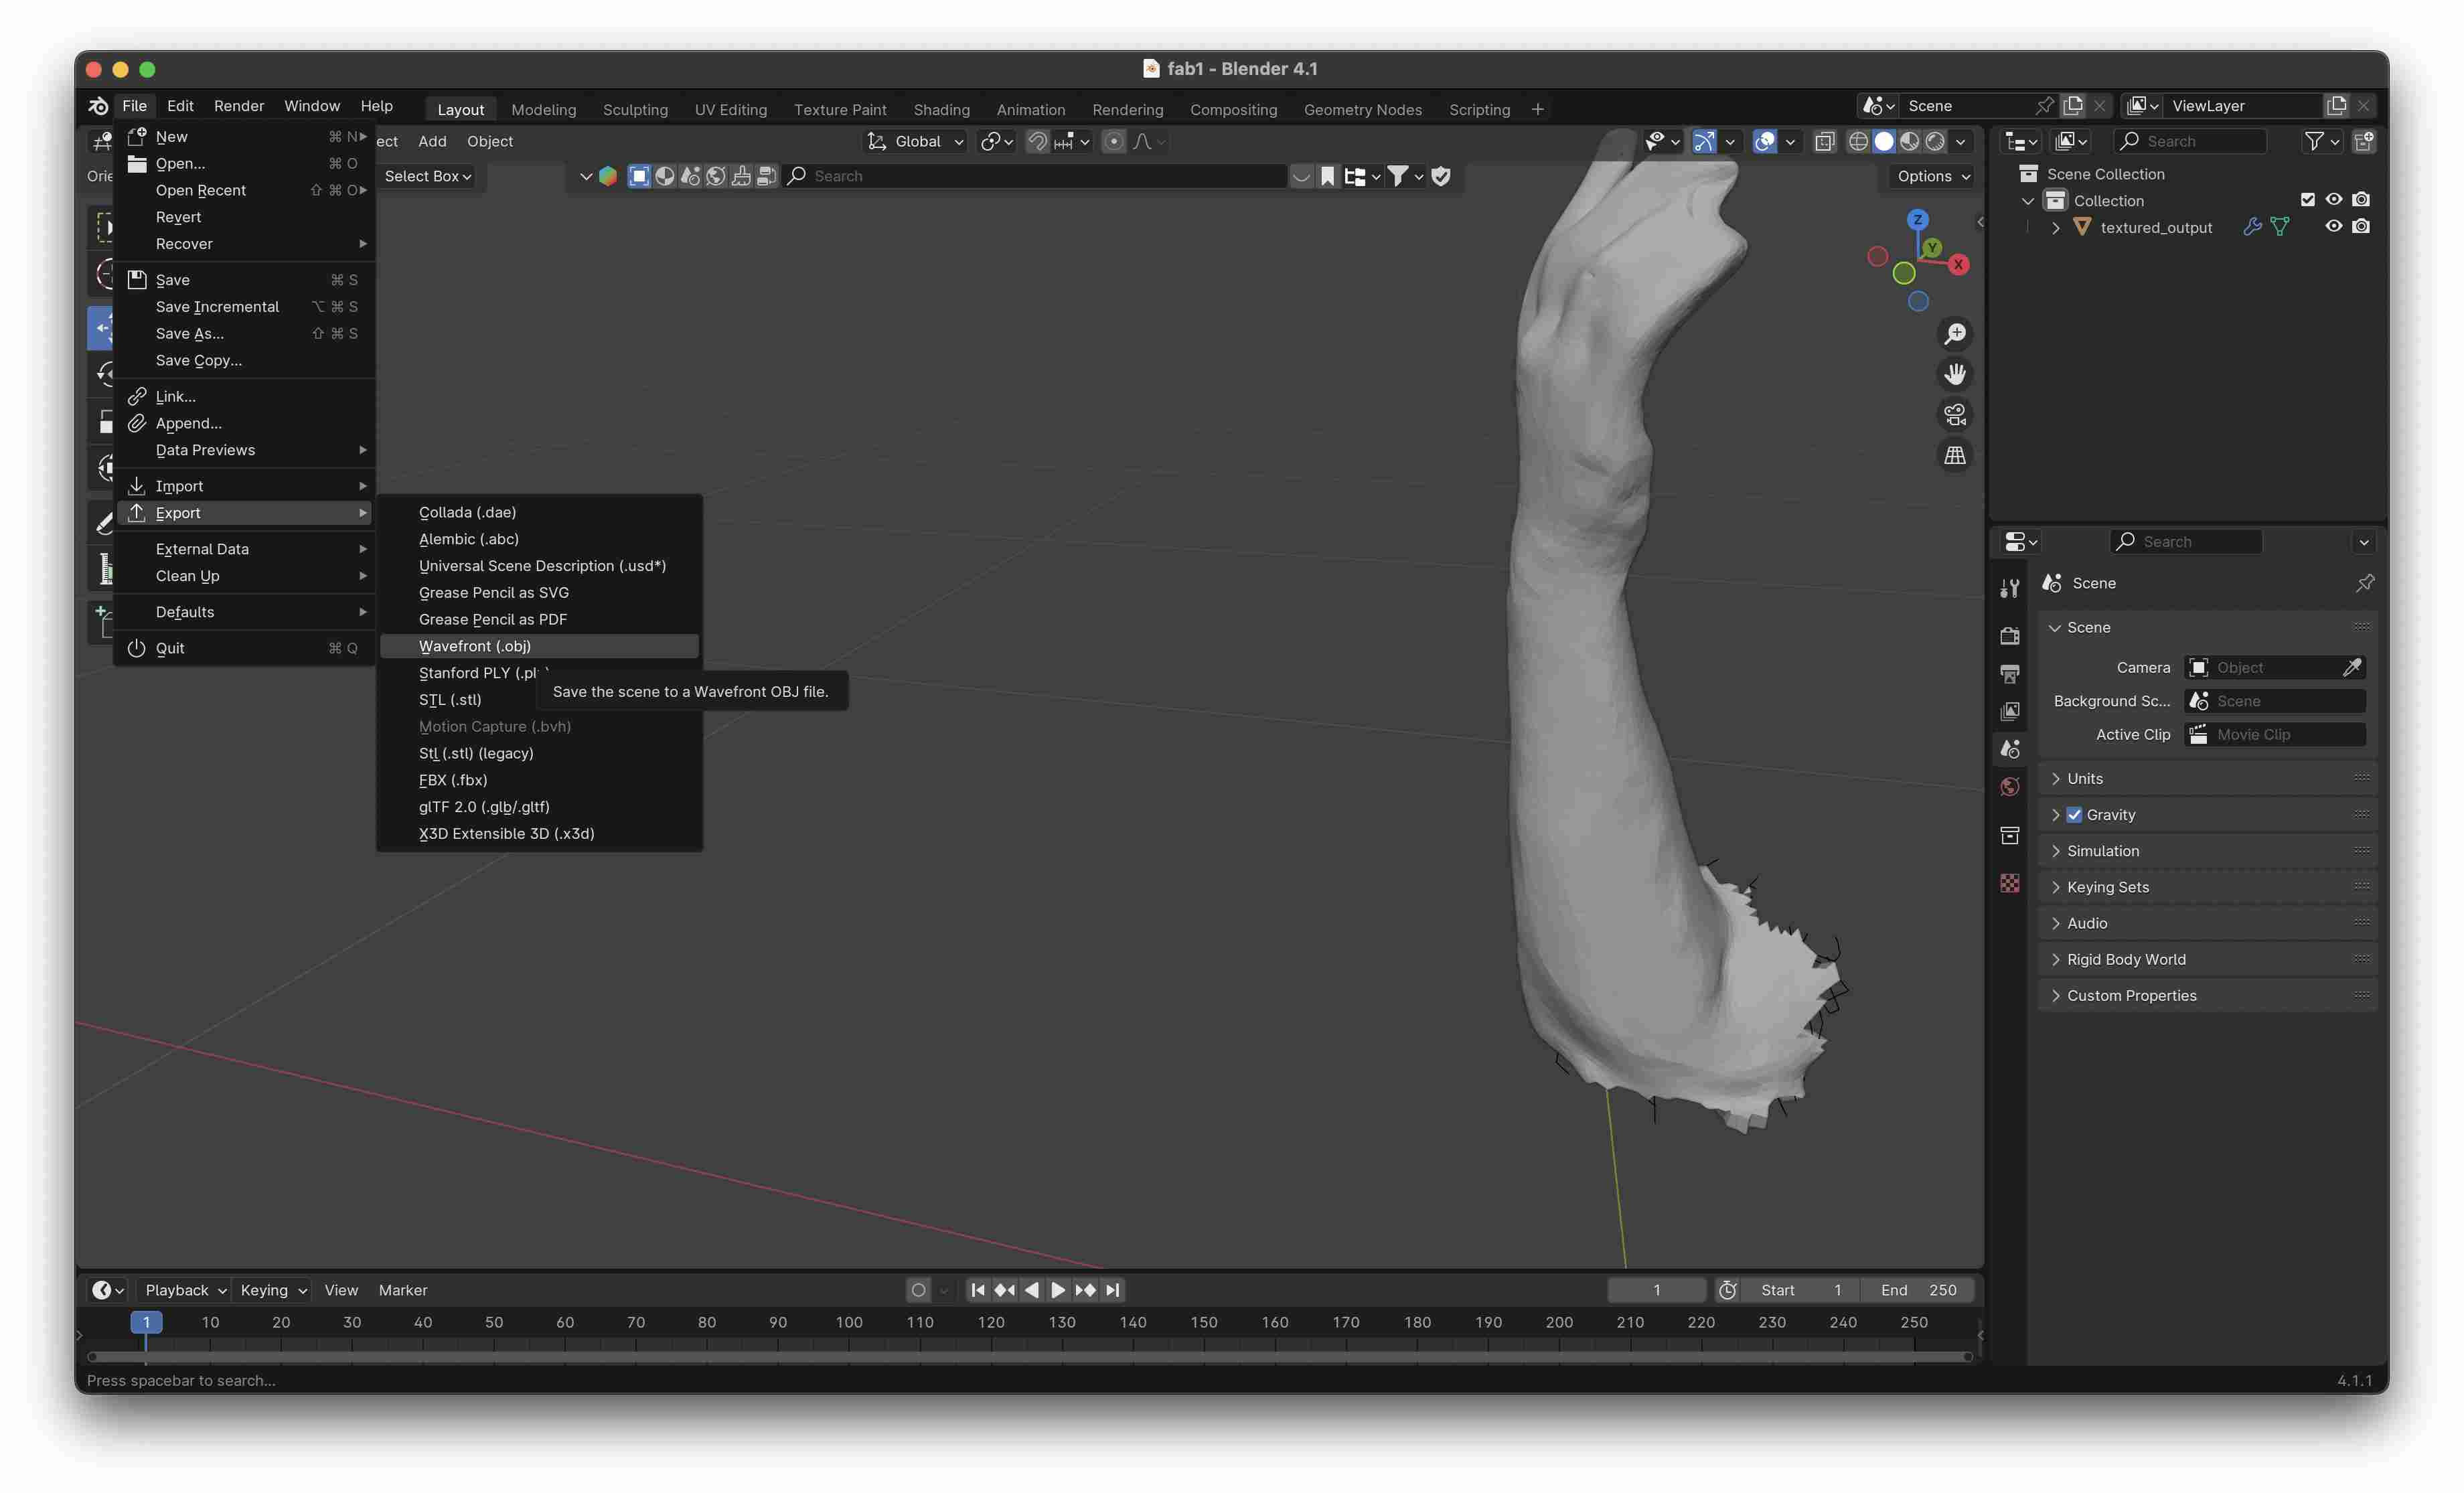This screenshot has width=2464, height=1493.
Task: Toggle the camera view icon in viewport
Action: (x=1955, y=414)
